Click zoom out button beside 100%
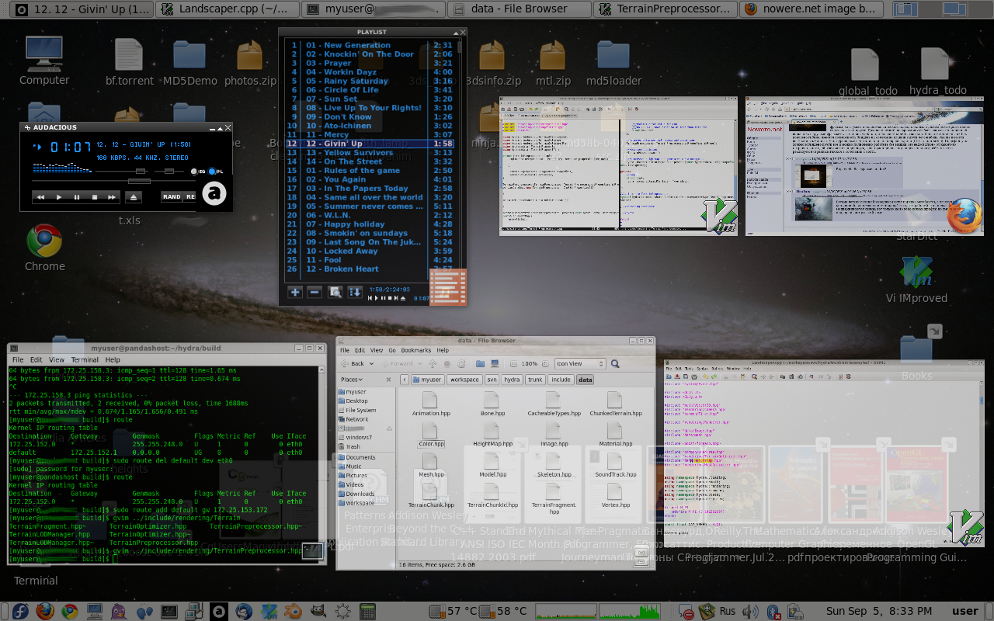 pyautogui.click(x=513, y=363)
